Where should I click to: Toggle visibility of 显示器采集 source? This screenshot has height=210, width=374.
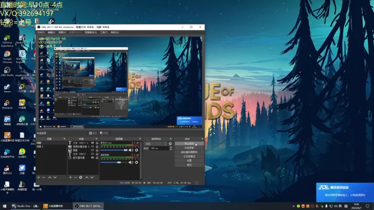93,158
